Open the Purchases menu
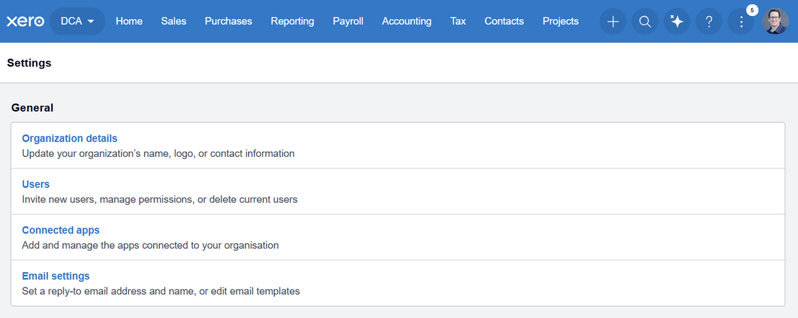 point(228,21)
